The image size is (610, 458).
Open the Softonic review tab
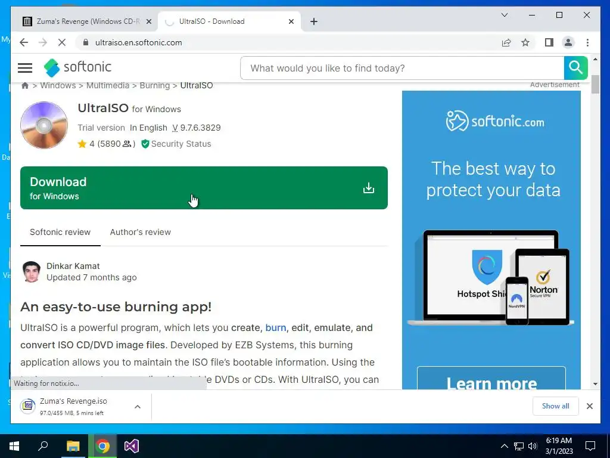(60, 232)
